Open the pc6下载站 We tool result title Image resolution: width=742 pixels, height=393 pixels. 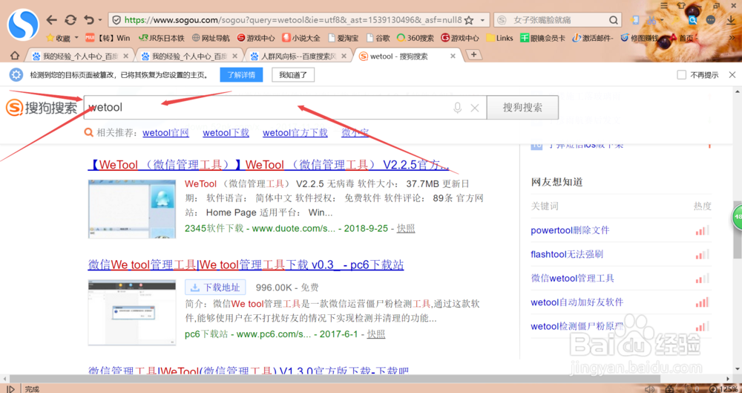246,264
